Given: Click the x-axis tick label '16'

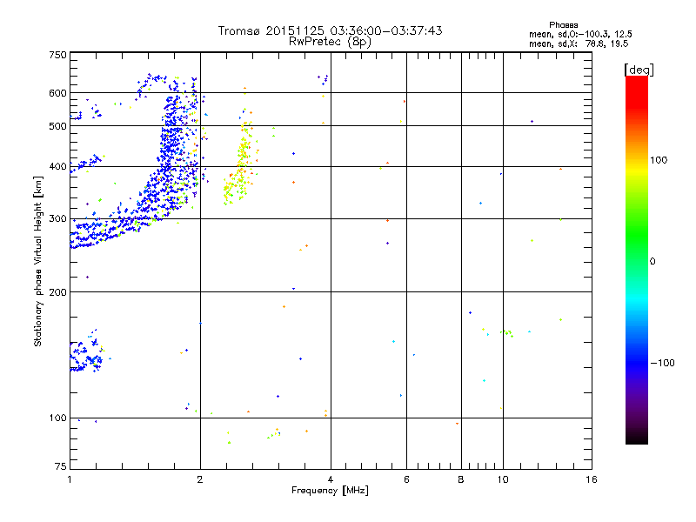Looking at the screenshot, I should 592,479.
